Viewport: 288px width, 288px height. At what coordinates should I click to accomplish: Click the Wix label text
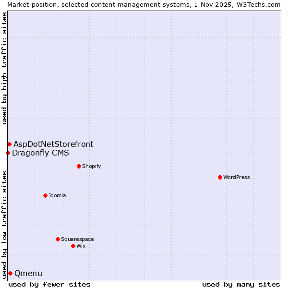(81, 246)
